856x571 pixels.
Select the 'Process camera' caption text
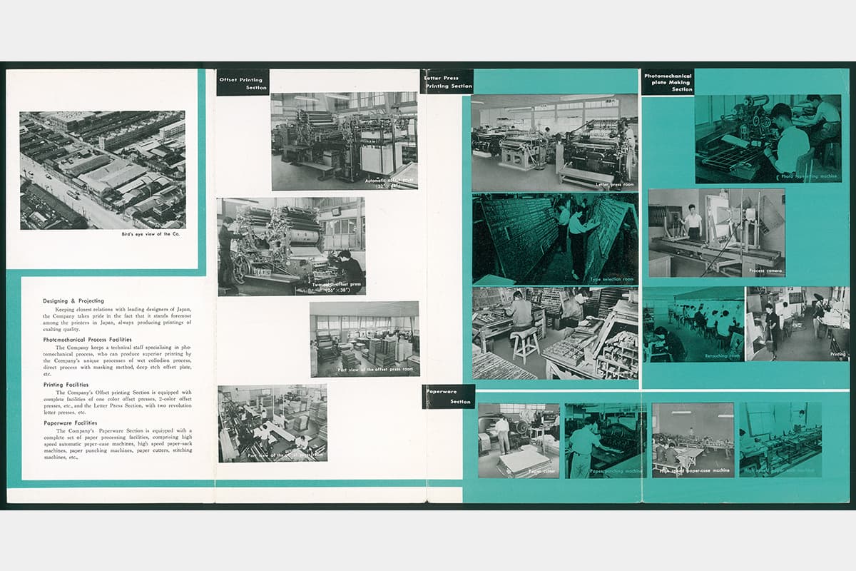pos(766,271)
